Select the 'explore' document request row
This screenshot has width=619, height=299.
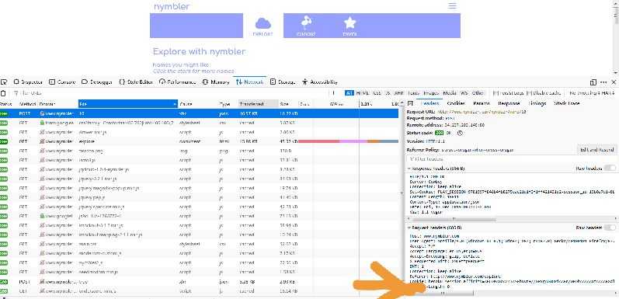click(200, 141)
